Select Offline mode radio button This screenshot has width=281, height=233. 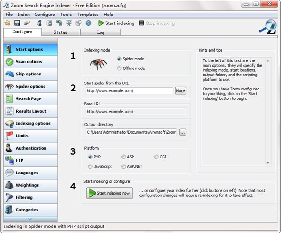coord(119,68)
